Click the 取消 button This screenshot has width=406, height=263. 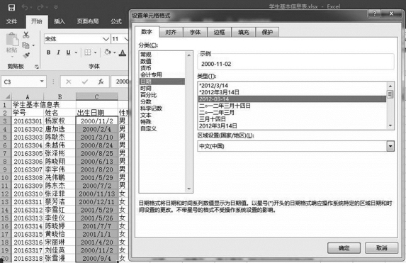point(381,248)
